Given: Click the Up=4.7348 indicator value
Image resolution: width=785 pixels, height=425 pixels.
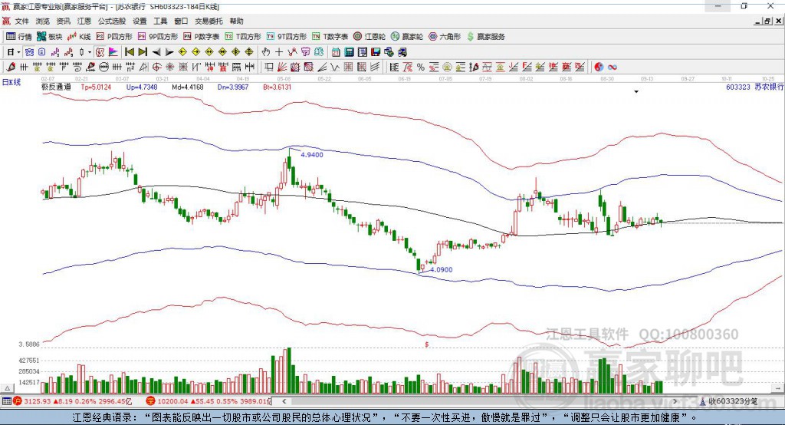Looking at the screenshot, I should click(142, 87).
